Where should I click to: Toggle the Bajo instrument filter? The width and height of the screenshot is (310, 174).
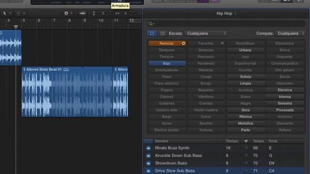(x=167, y=63)
